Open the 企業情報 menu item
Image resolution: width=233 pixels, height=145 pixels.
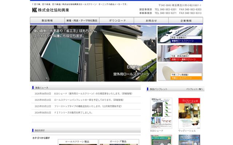186,21
